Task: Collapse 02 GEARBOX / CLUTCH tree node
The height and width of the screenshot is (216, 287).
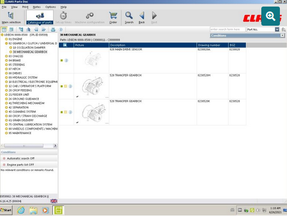Action: click(7, 43)
